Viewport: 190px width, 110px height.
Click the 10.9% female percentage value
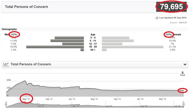click(x=172, y=41)
